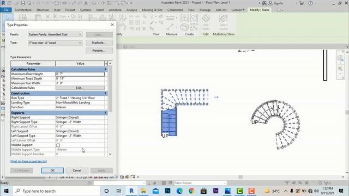The width and height of the screenshot is (349, 196).
Task: Open the File tab
Action: [6, 10]
